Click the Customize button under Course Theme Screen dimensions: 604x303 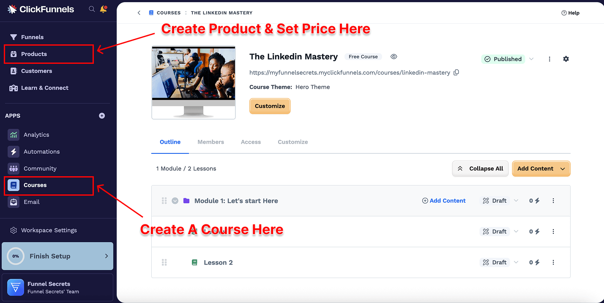(270, 106)
